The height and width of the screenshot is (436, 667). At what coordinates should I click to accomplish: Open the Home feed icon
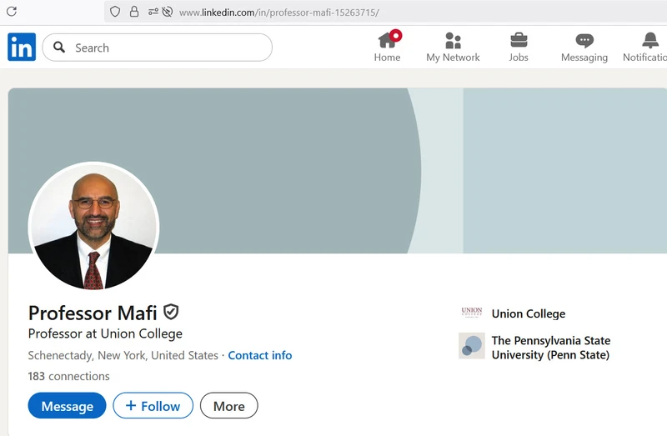click(x=388, y=40)
